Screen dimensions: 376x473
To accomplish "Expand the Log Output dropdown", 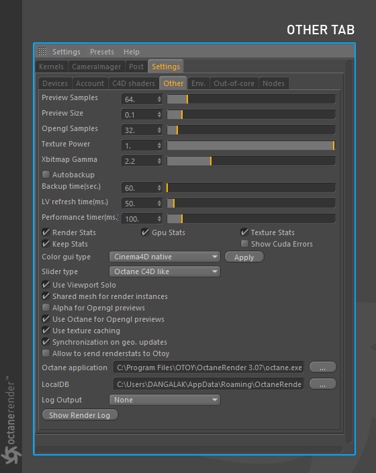I will [x=164, y=400].
